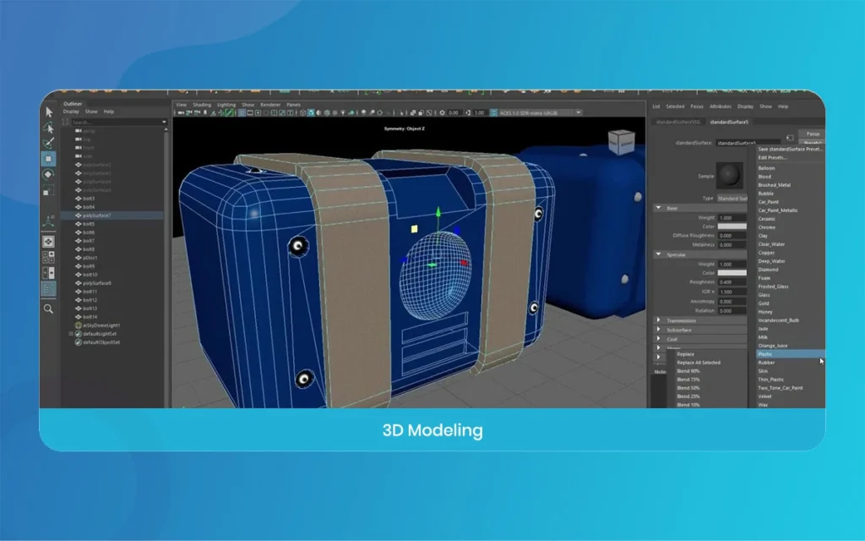Choose Save standardSurface Preset entry
This screenshot has height=541, width=865.
pos(790,149)
